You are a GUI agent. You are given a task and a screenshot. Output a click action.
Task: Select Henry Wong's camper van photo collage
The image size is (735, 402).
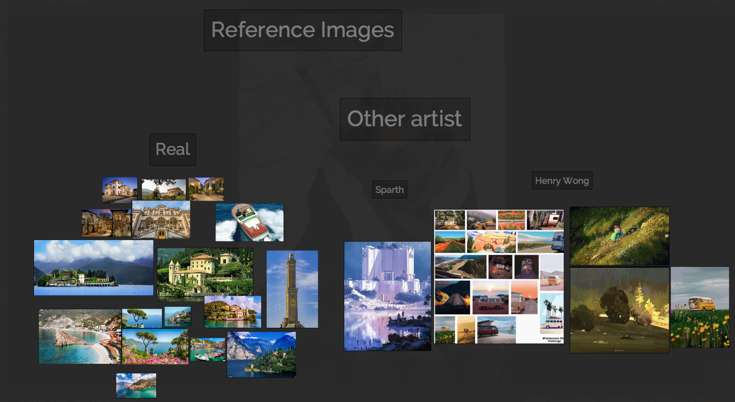[498, 275]
